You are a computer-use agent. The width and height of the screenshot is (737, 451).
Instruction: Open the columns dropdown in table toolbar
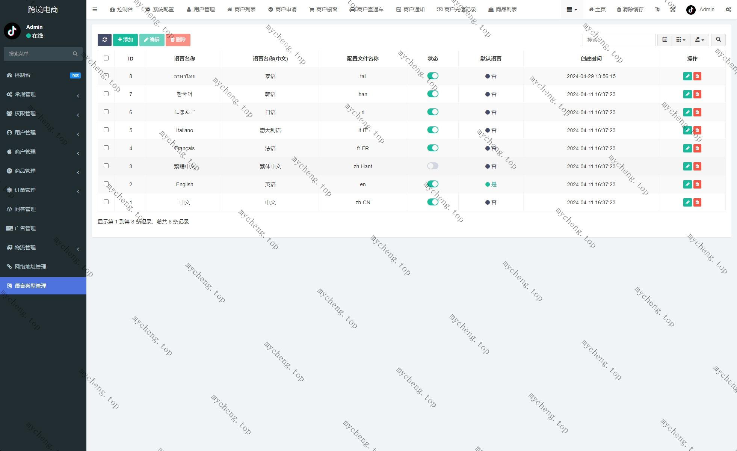tap(681, 40)
